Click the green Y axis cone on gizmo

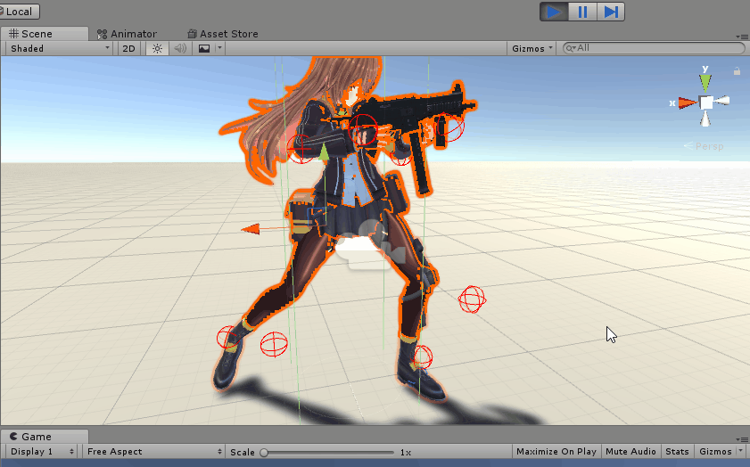tap(705, 81)
